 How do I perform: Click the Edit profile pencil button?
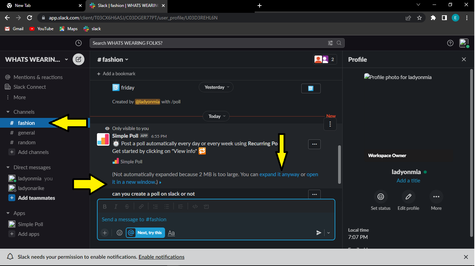pyautogui.click(x=409, y=197)
